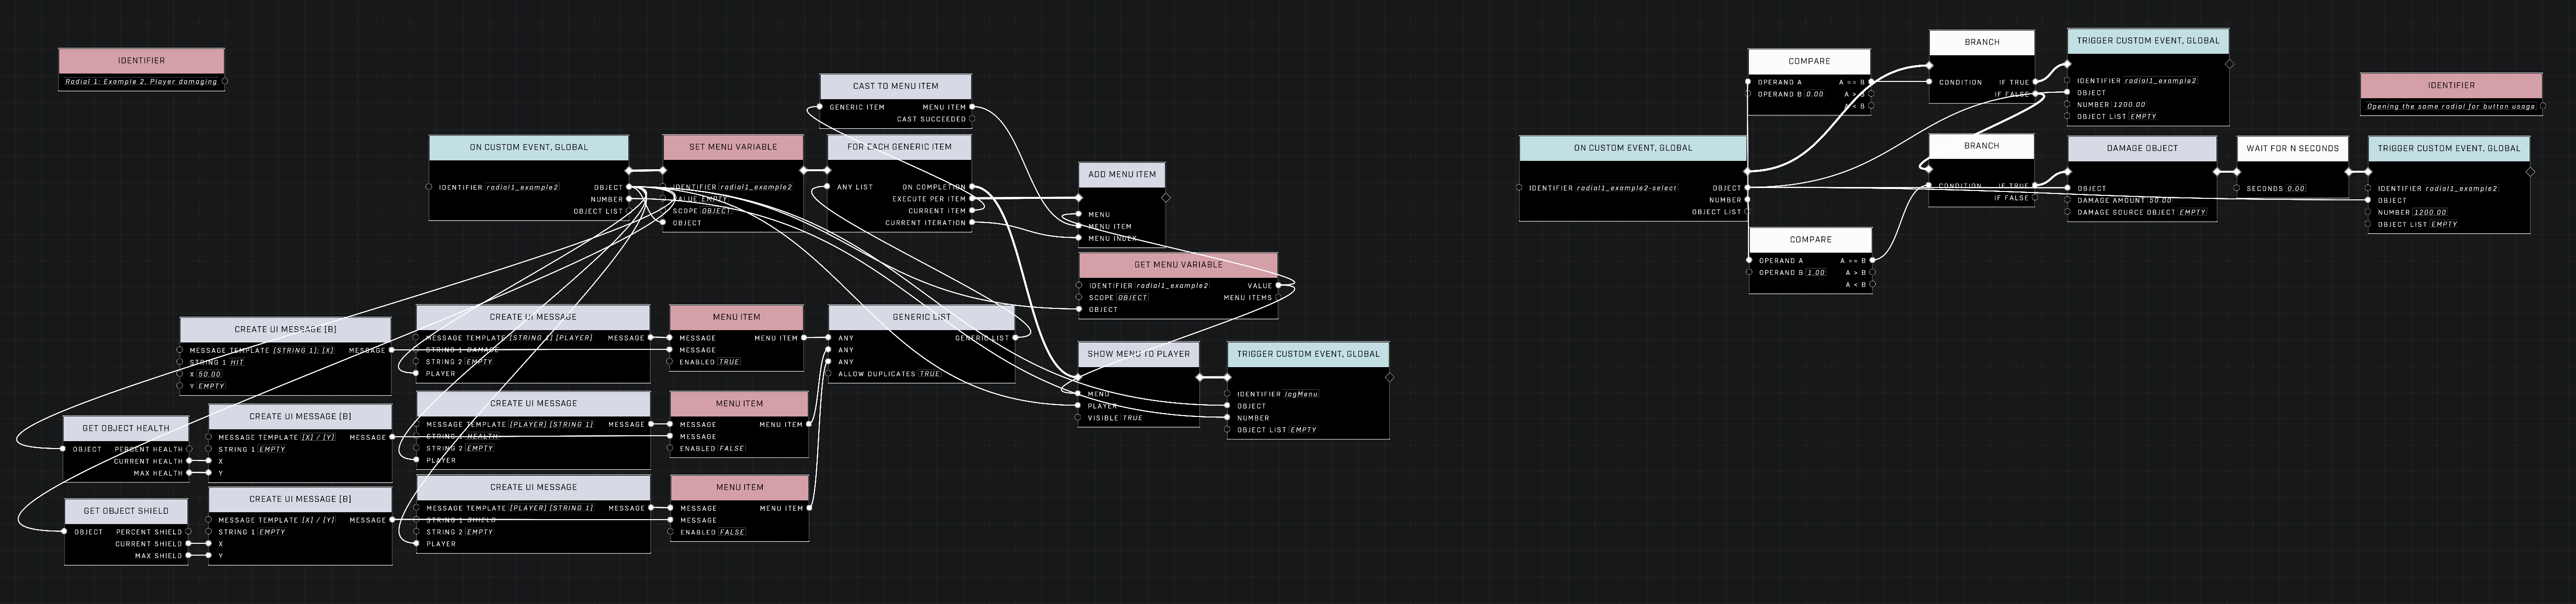
Task: Click the Damage Source Object input pin
Action: pos(2068,212)
